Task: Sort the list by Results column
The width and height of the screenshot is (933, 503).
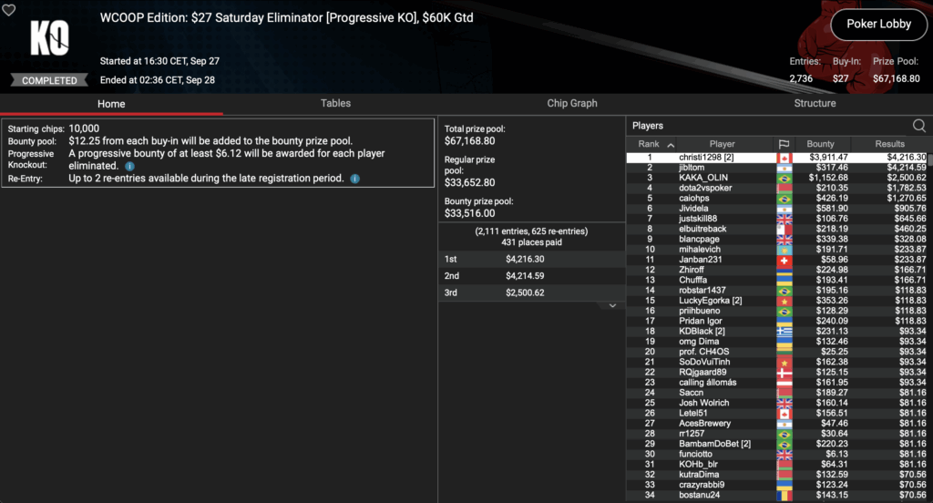Action: [889, 144]
